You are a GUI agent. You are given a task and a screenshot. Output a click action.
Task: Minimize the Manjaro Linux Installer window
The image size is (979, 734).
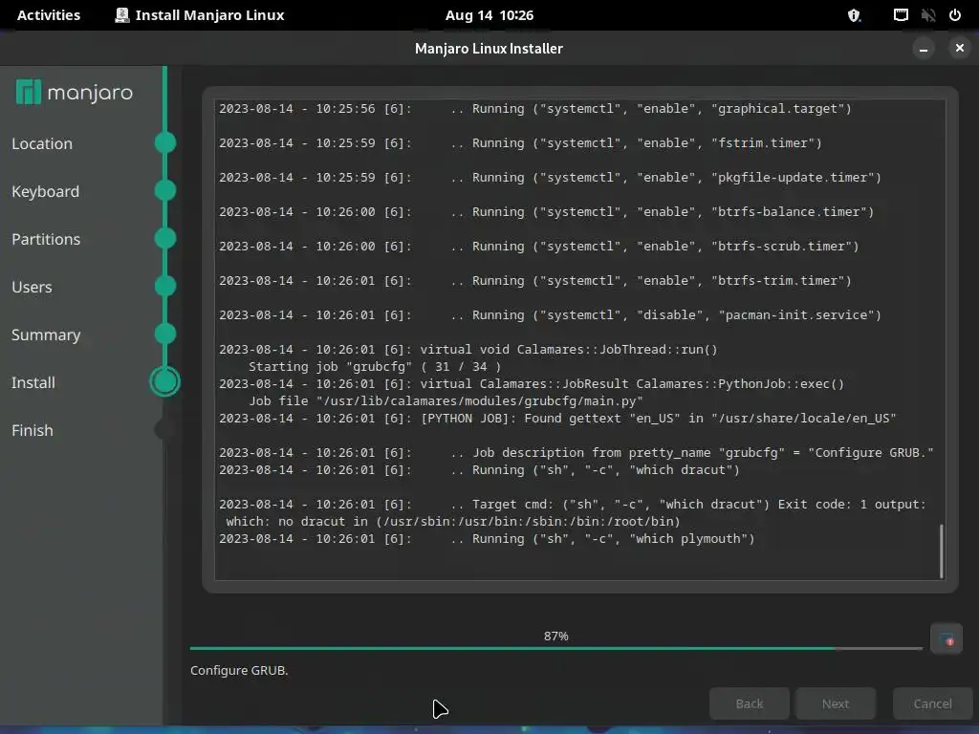[x=923, y=48]
